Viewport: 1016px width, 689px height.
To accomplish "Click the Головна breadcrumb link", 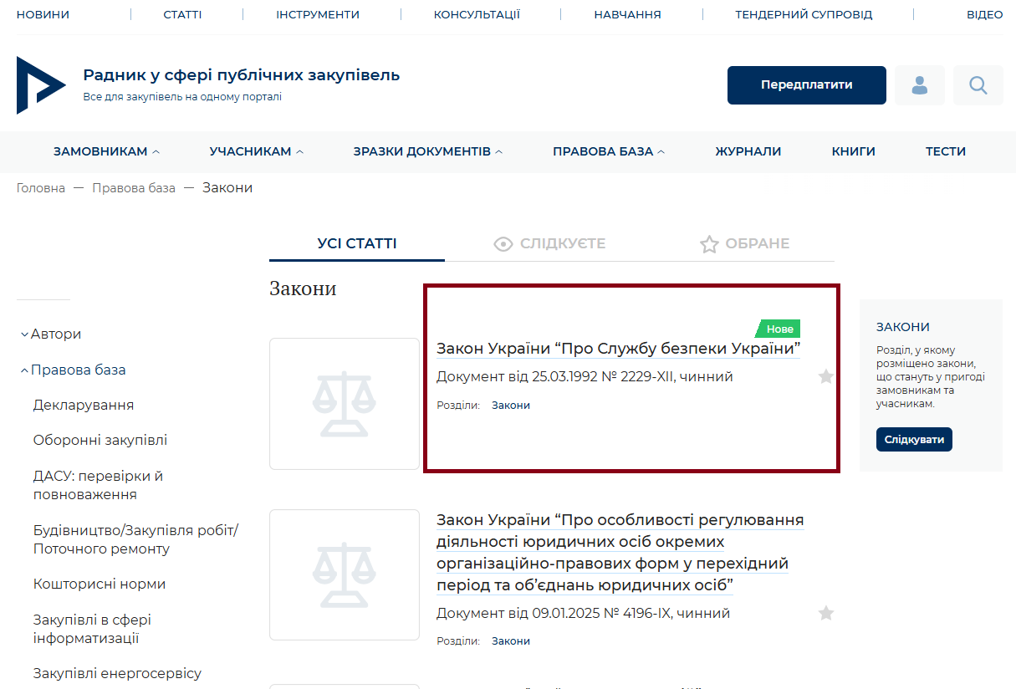I will (x=41, y=188).
